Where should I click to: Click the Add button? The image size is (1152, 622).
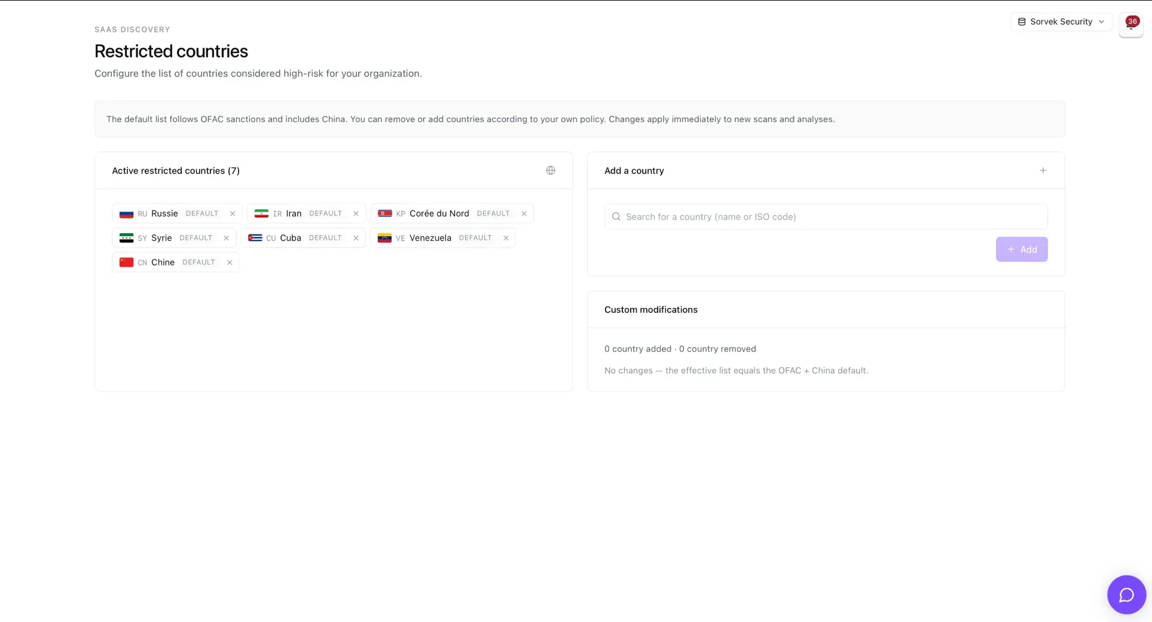(1021, 249)
